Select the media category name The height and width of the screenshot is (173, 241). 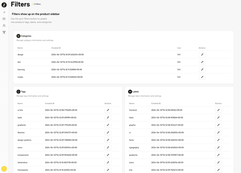(x=20, y=77)
